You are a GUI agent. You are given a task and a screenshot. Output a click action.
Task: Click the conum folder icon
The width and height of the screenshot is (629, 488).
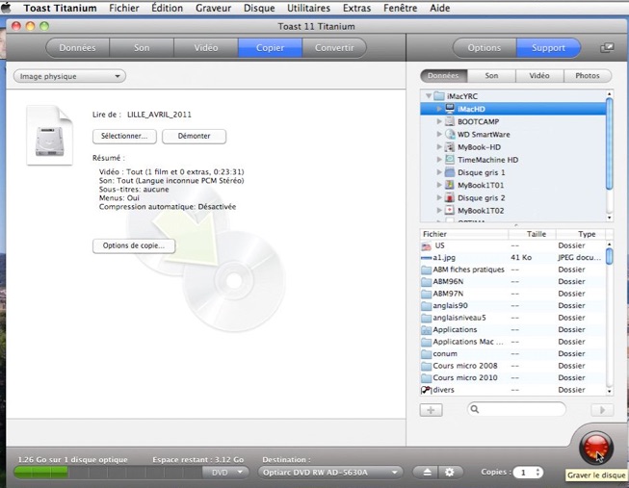pos(426,354)
